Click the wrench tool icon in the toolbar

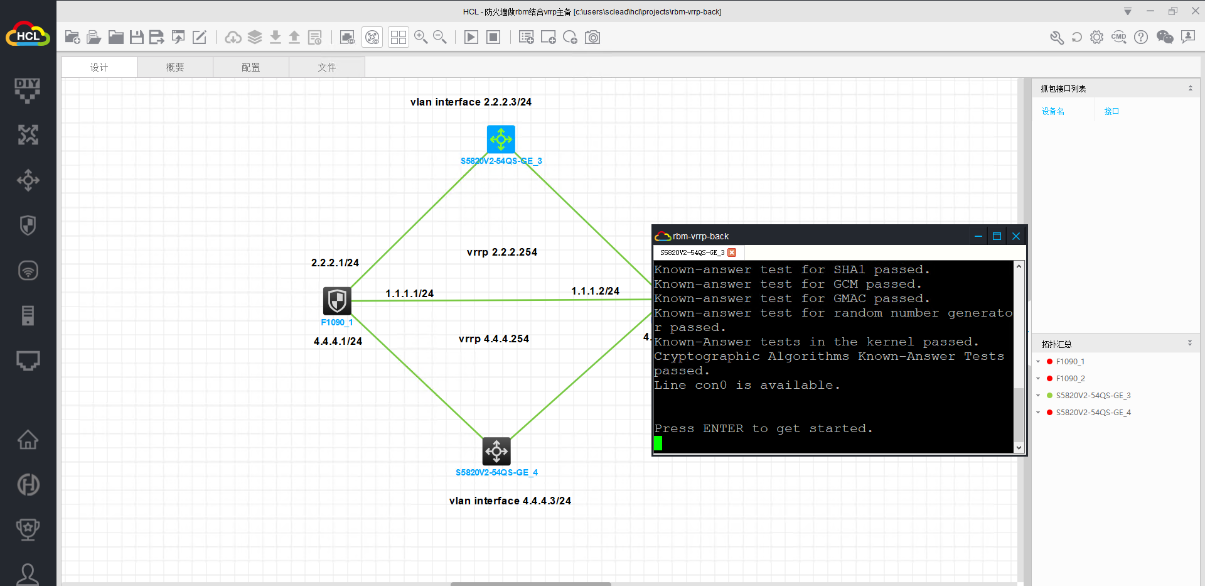1057,38
